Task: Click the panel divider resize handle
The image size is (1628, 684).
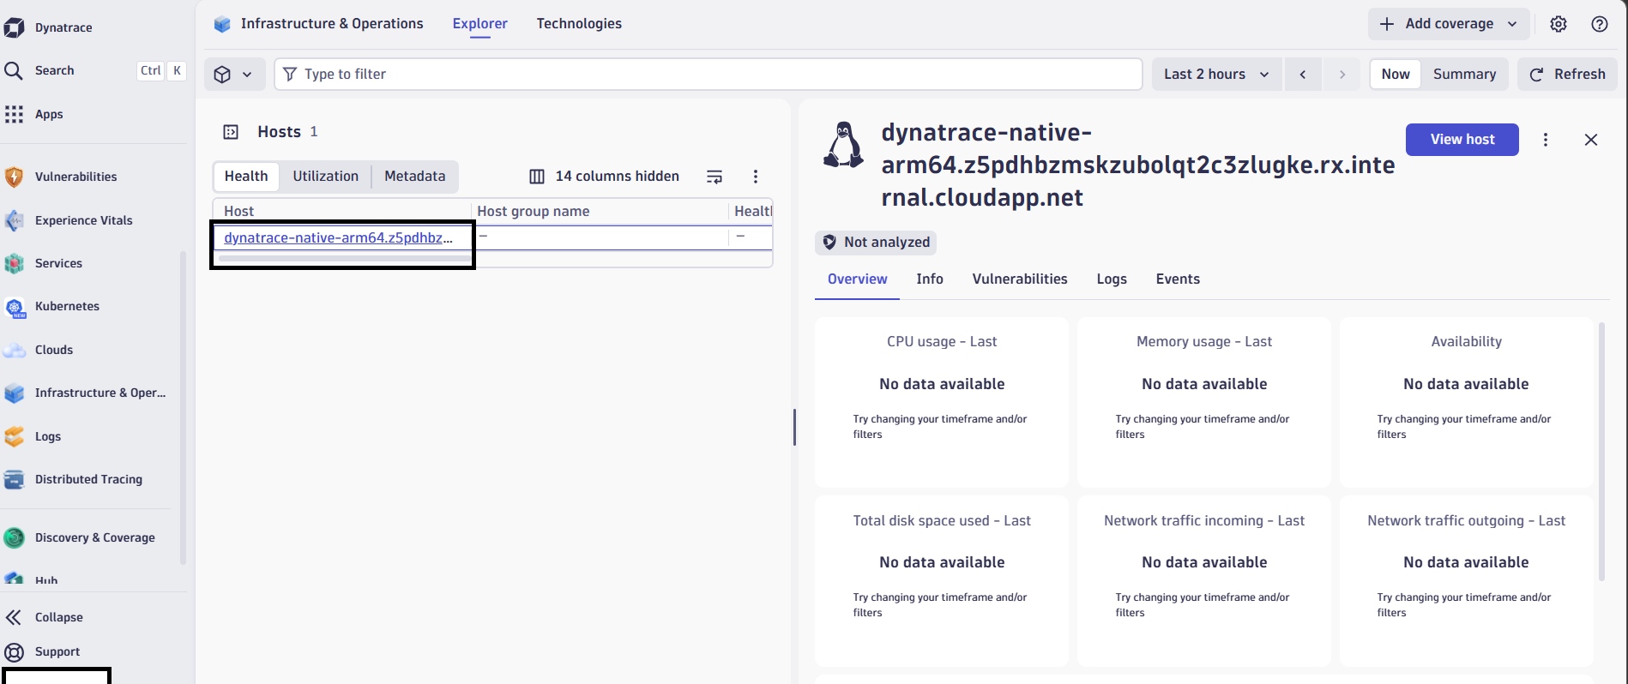Action: click(x=794, y=427)
